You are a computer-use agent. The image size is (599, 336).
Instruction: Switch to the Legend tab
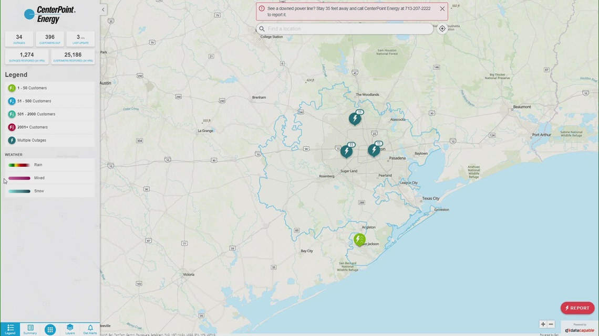(10, 329)
